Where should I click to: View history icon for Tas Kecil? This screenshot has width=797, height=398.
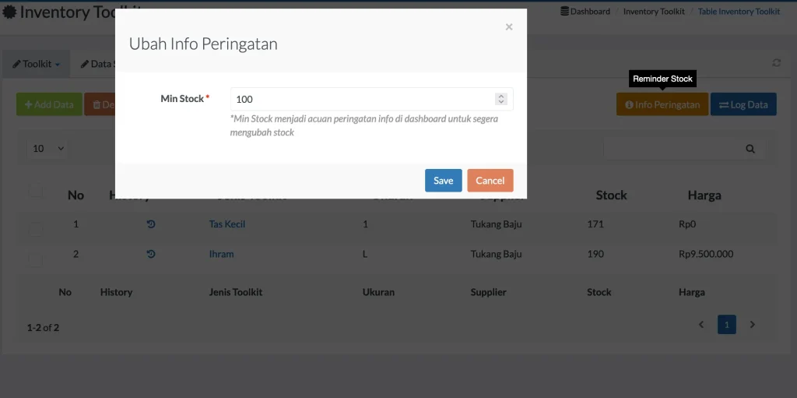point(151,224)
